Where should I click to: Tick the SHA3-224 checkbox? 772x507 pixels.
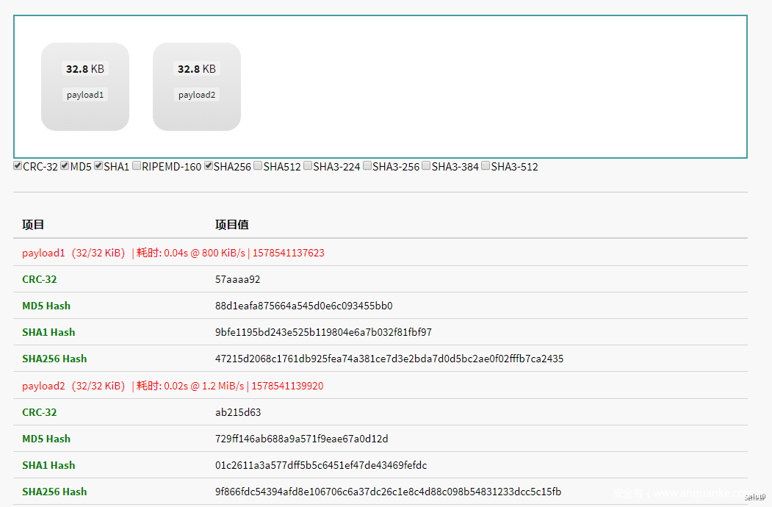coord(308,166)
